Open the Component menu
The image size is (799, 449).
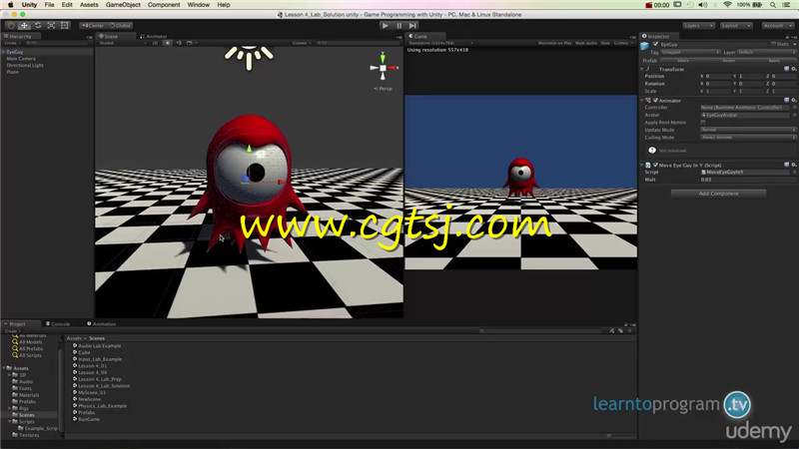point(164,5)
